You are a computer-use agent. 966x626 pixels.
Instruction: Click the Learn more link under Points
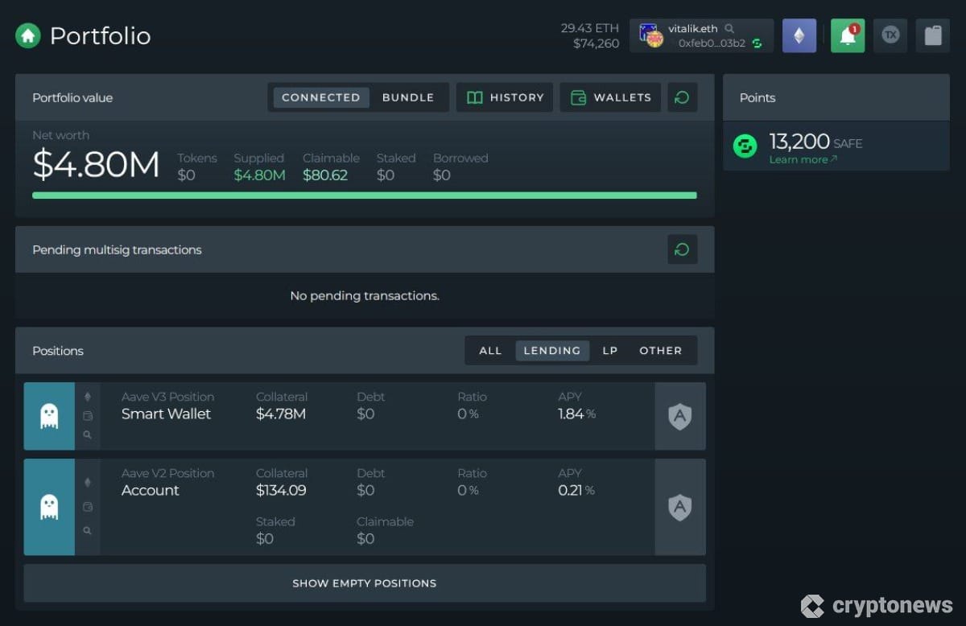pyautogui.click(x=803, y=159)
